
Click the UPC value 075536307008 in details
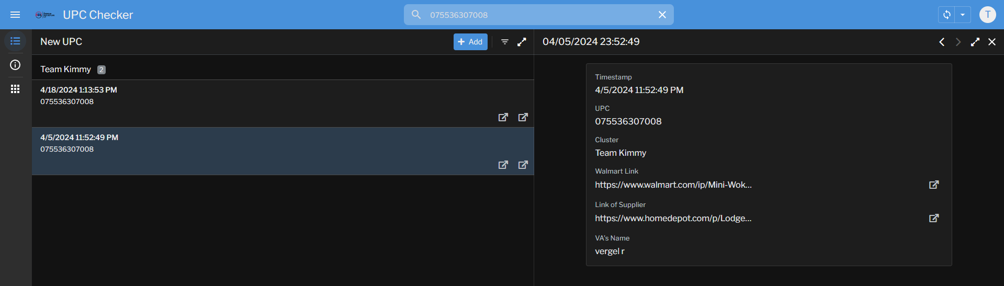pos(628,121)
